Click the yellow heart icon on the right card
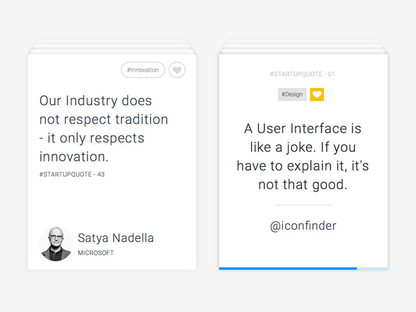This screenshot has height=312, width=416. point(317,94)
